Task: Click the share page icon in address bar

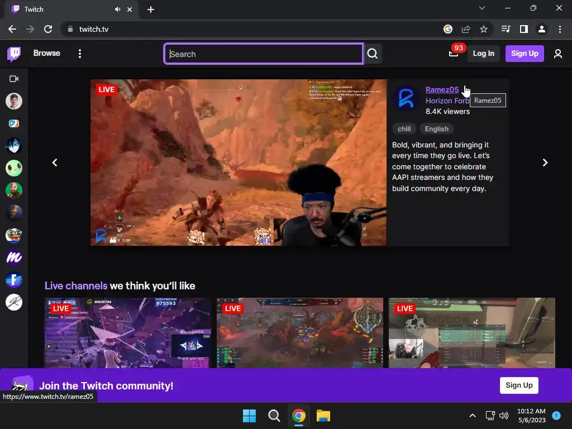Action: [466, 29]
